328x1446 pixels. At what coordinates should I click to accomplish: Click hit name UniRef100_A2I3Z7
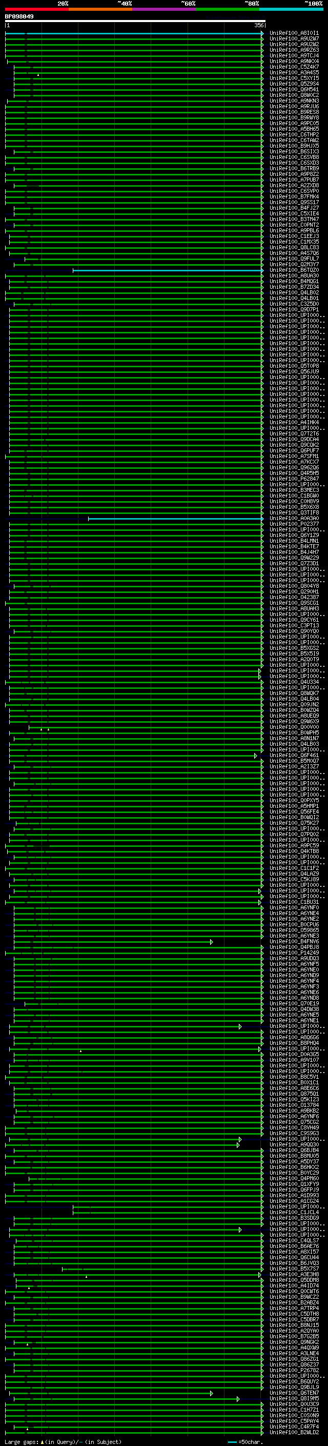pyautogui.click(x=294, y=767)
